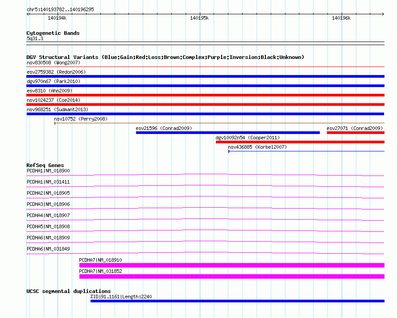The image size is (397, 318).
Task: Select the thin red nsv830508 variant line
Action: click(205, 67)
